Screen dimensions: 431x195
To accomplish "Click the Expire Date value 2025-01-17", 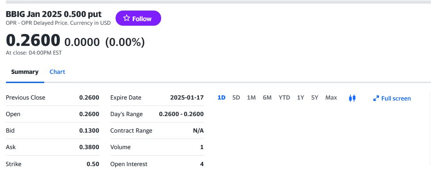I will tap(186, 97).
